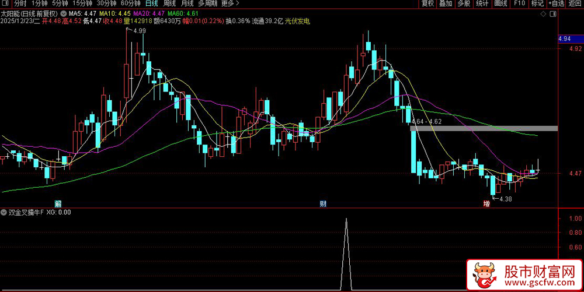Click the 4.38 low price label

click(x=505, y=199)
